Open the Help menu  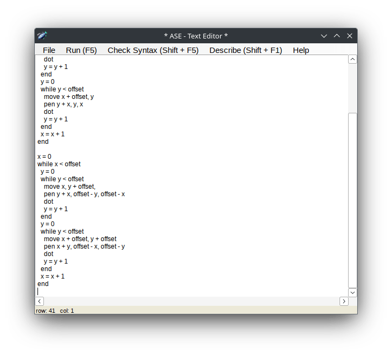tap(301, 50)
